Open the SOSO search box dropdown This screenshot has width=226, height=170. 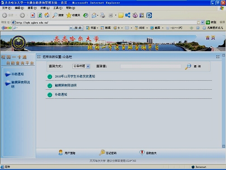click(71, 28)
